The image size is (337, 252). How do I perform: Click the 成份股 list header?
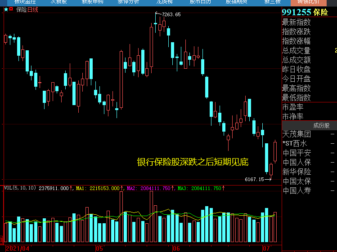309,126
